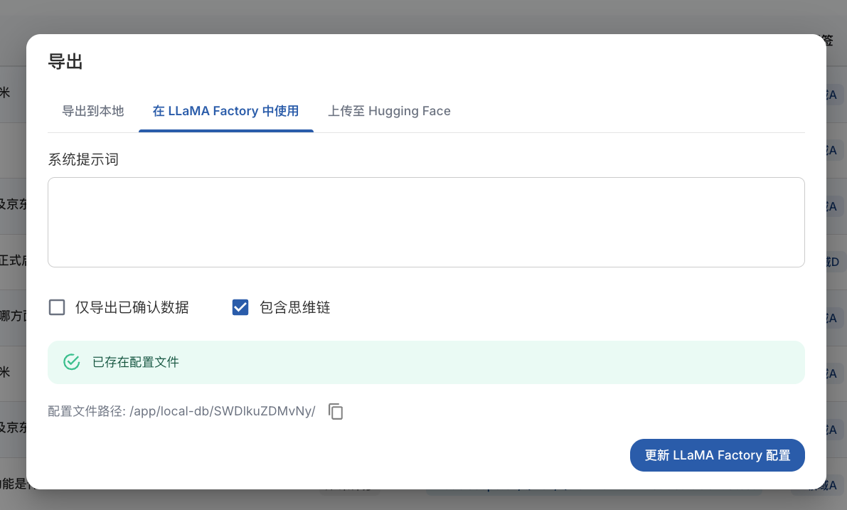Click the 包含思维链 label text
The image size is (847, 510).
pyautogui.click(x=295, y=307)
